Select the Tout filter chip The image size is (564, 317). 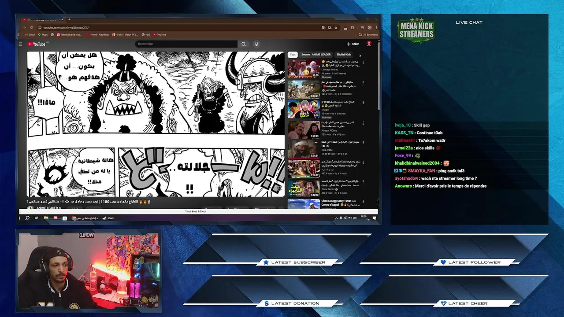293,55
